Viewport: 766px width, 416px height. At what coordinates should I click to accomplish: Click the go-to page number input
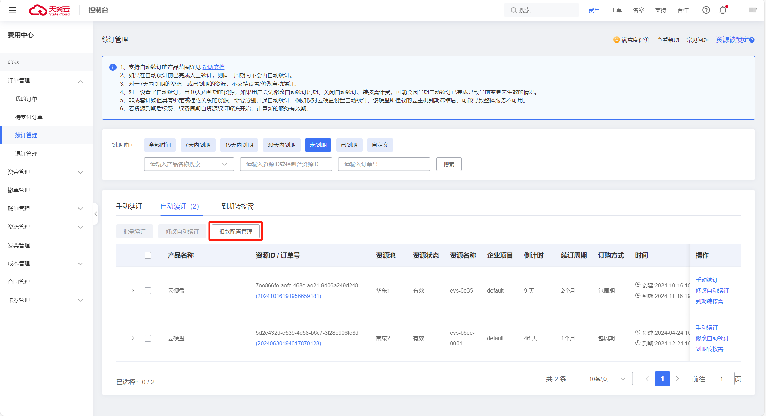722,379
